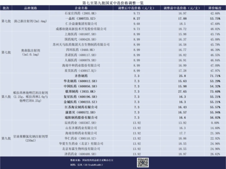Viewport: 226px width, 169px height.
Task: Click the 批次 column header
Action: [x=6, y=8]
